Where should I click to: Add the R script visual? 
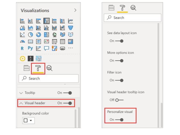[x=23, y=49]
